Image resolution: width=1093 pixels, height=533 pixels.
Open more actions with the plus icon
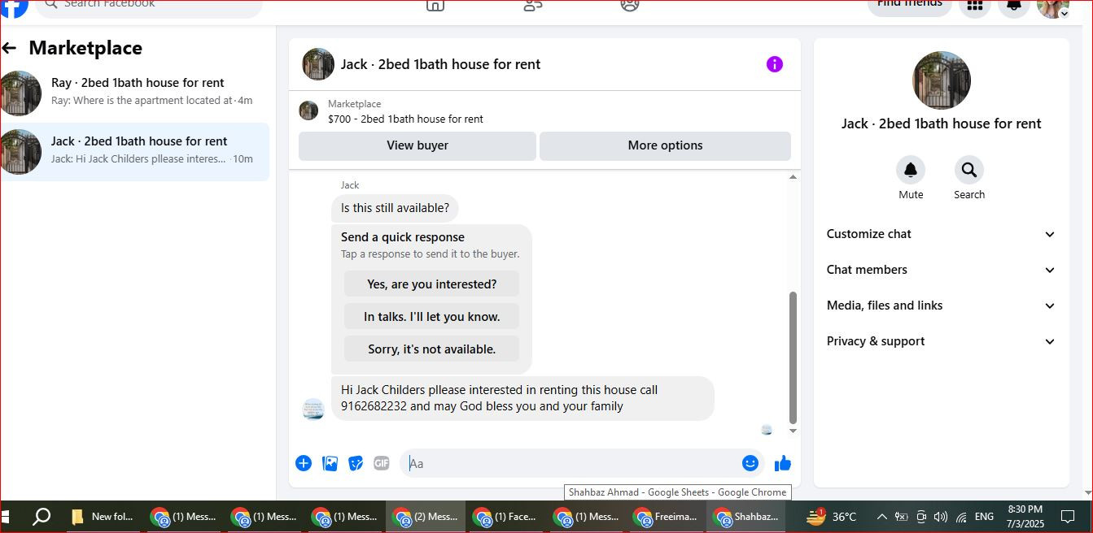pyautogui.click(x=304, y=463)
